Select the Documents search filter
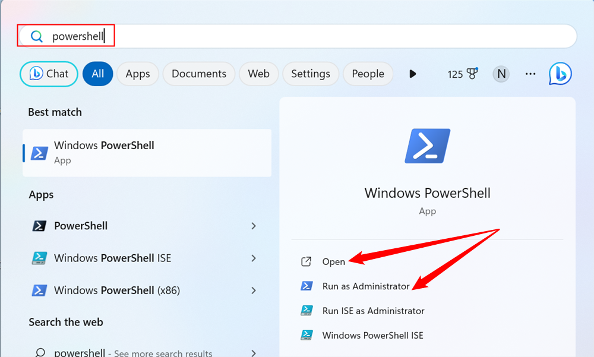 click(x=198, y=74)
